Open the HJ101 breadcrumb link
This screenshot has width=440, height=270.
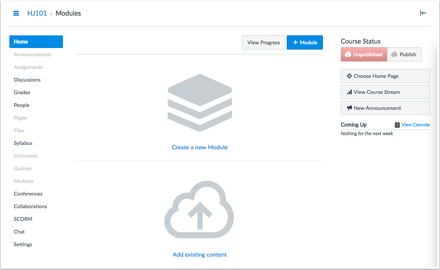coord(37,13)
